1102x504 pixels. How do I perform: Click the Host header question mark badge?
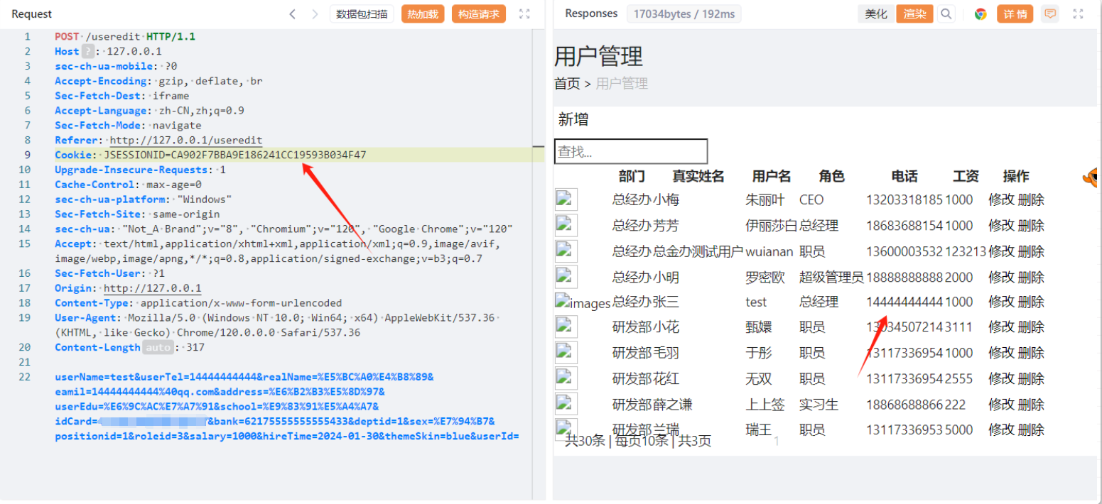88,51
